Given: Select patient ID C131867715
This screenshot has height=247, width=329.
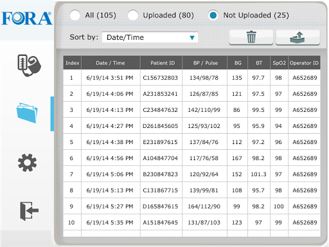Looking at the screenshot, I should point(161,190).
